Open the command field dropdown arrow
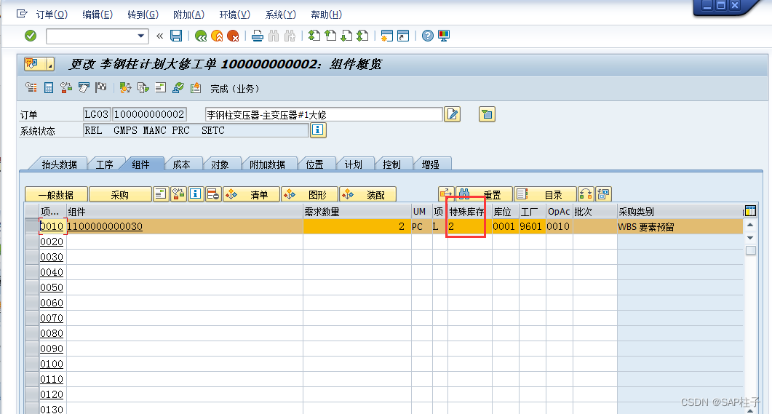Screen dimensions: 772x414 click(141, 36)
